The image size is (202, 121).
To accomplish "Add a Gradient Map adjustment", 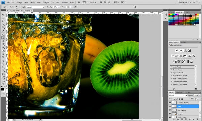I will (x=187, y=61).
